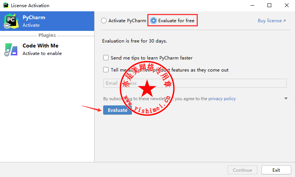
Task: Click the PyCharm logo icon in sidebar
Action: (x=11, y=21)
